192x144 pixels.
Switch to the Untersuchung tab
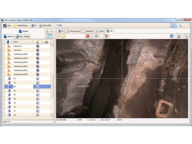pos(73,31)
